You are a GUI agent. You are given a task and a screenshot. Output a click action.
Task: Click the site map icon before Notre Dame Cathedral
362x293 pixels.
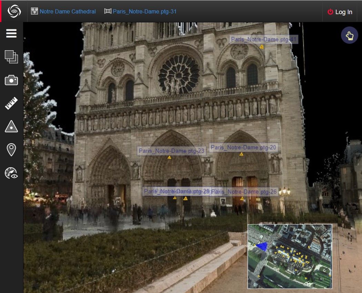[x=34, y=11]
